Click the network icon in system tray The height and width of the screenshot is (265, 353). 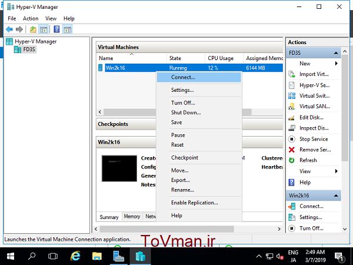[269, 256]
